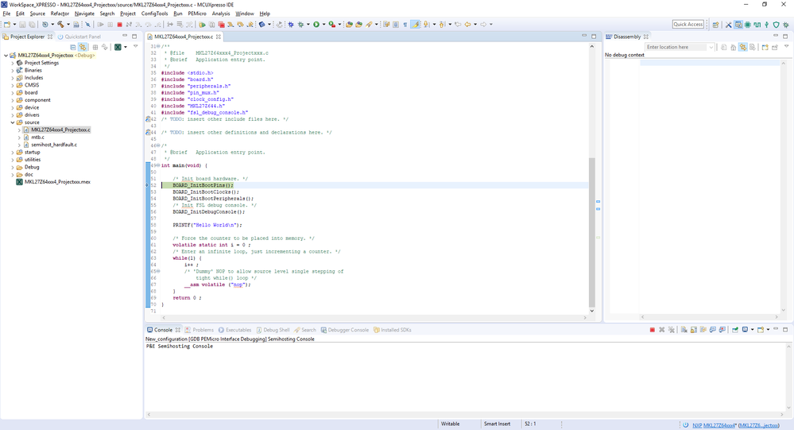The image size is (794, 430).
Task: Open the Clocks tool waveform icon
Action: click(x=757, y=25)
